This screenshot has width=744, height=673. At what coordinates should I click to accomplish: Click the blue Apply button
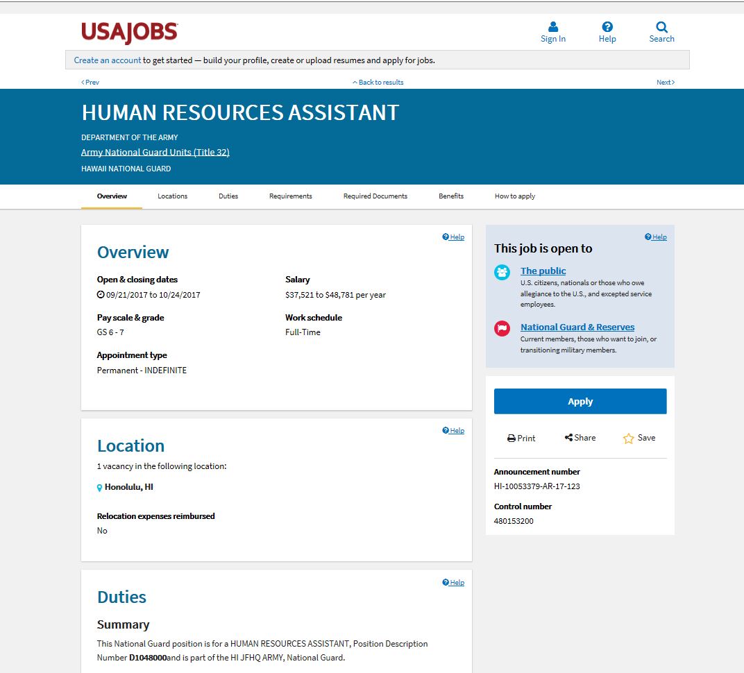pos(580,401)
